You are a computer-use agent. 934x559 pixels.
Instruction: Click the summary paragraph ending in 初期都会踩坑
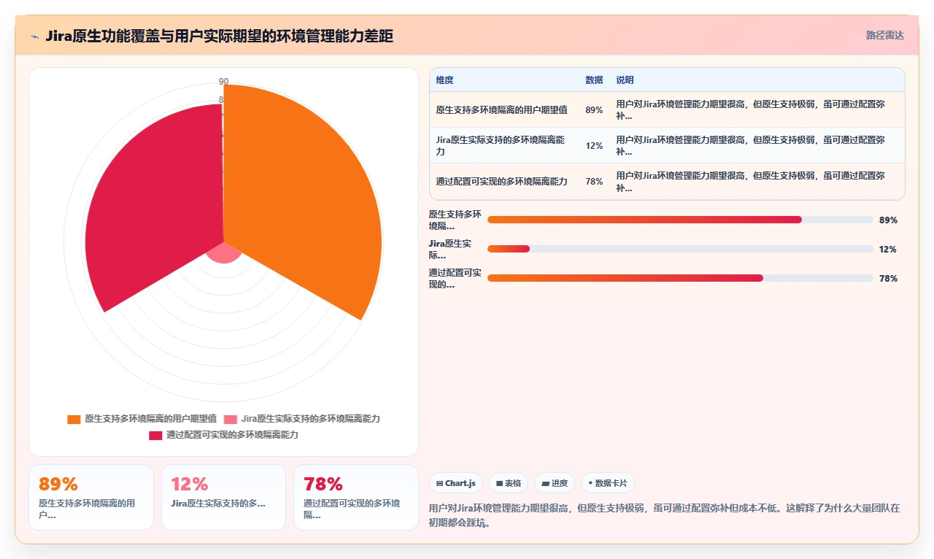(x=665, y=514)
